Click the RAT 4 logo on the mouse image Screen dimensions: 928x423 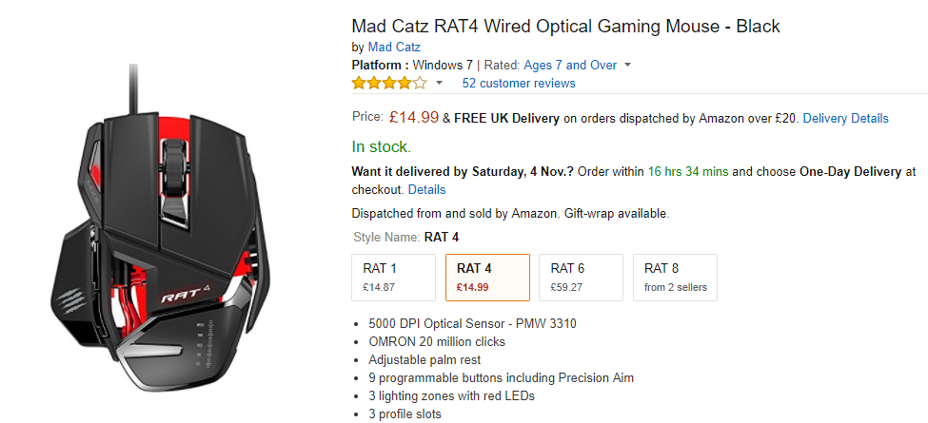(184, 297)
